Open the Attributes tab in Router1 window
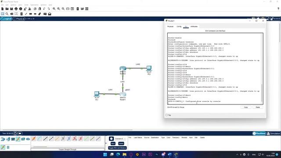 (x=194, y=26)
